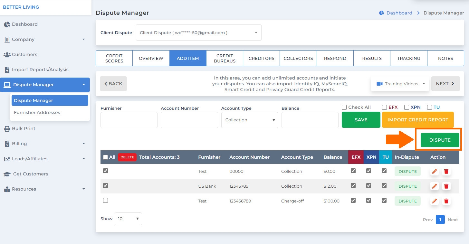Image resolution: width=469 pixels, height=244 pixels.
Task: Click the Company building icon
Action: [x=7, y=40]
